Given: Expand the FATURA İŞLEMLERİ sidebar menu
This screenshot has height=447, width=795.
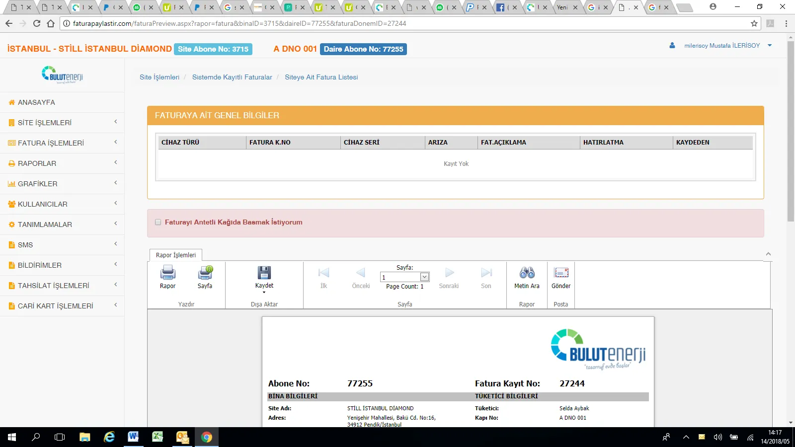Looking at the screenshot, I should click(62, 143).
